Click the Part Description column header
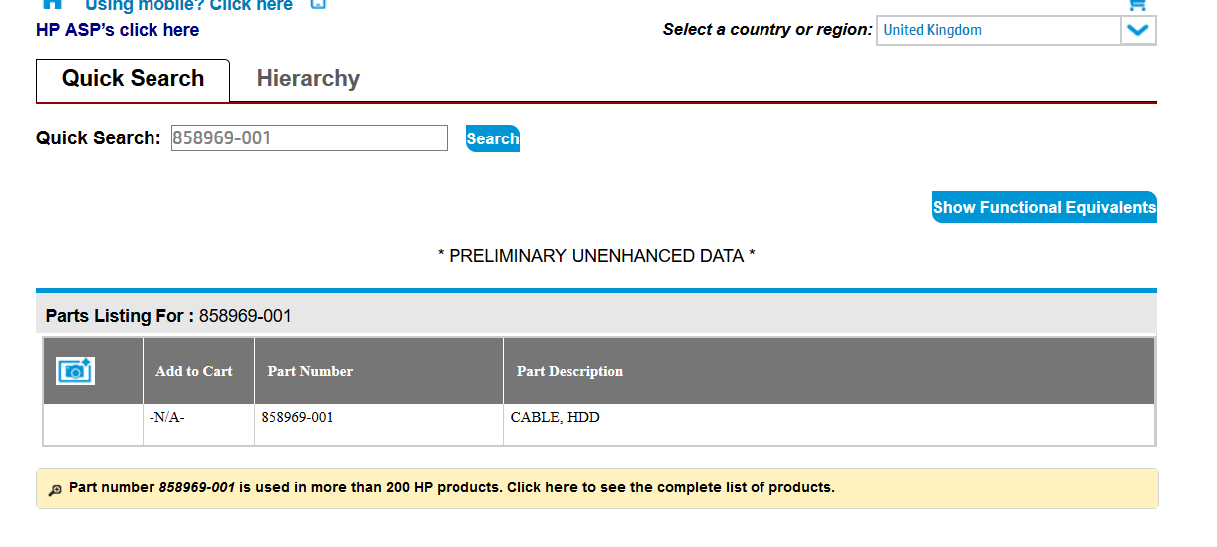Screen dimensions: 1217x547 569,371
